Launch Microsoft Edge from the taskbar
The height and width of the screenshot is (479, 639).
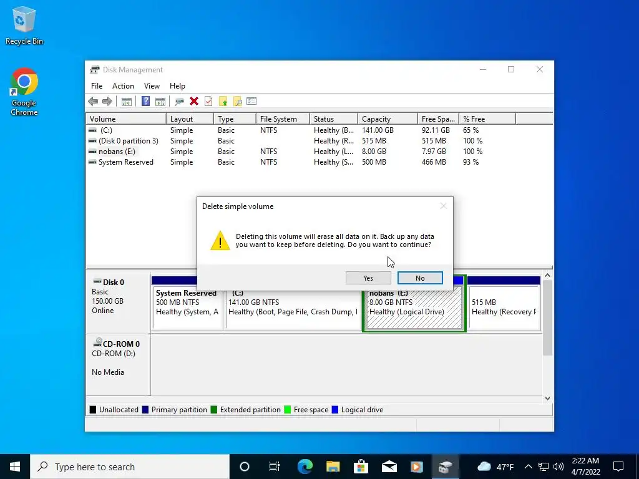click(305, 467)
